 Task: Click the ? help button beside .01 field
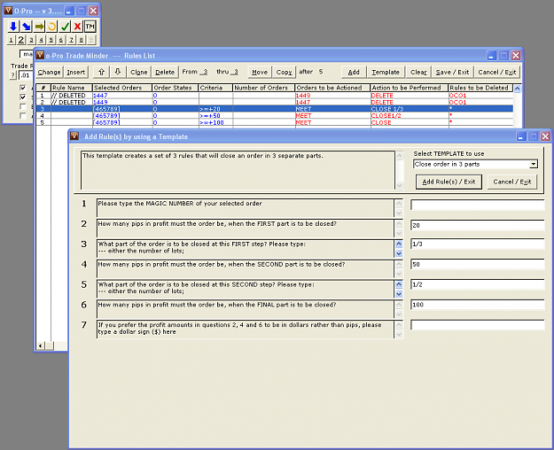point(13,75)
